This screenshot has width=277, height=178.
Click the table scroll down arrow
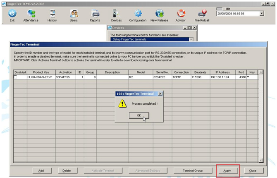pyautogui.click(x=261, y=160)
